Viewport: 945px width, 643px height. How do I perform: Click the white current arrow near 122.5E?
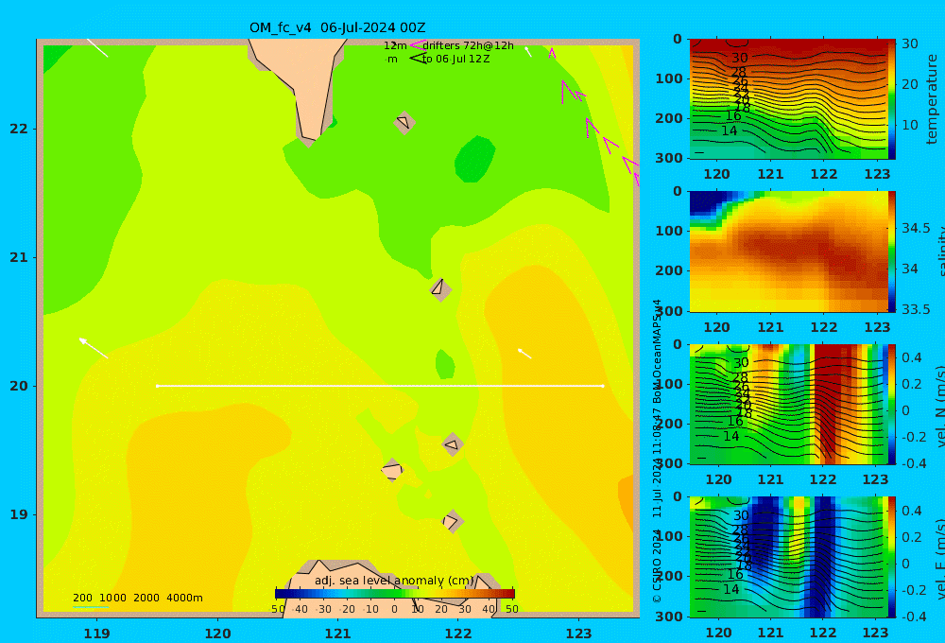pos(524,354)
